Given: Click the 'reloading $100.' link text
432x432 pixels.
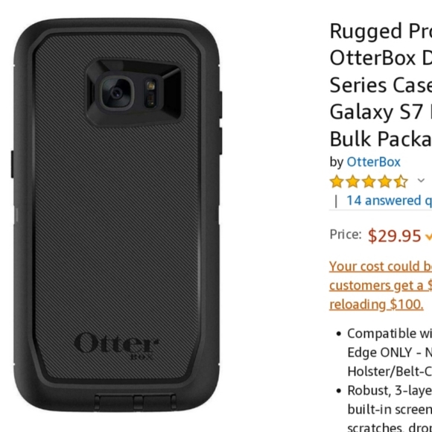Looking at the screenshot, I should click(376, 305).
